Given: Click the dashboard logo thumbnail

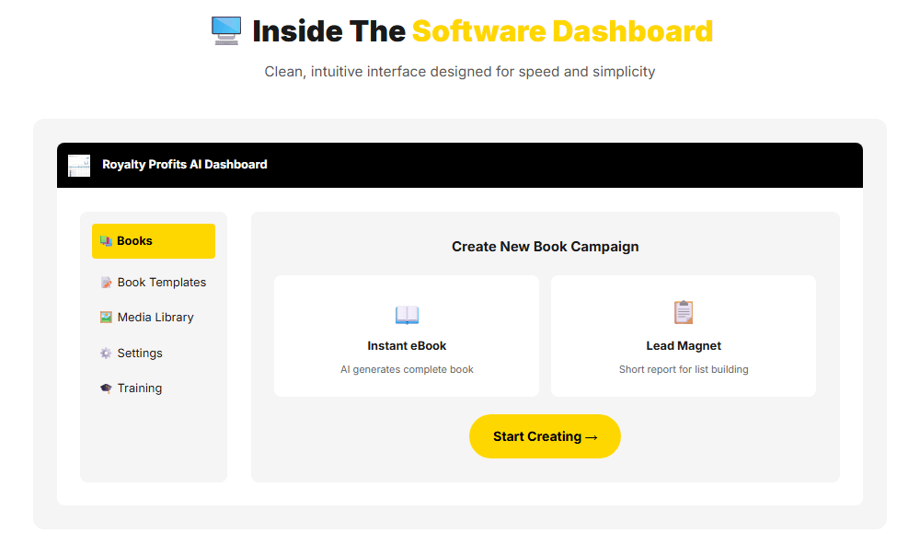Looking at the screenshot, I should [x=79, y=166].
